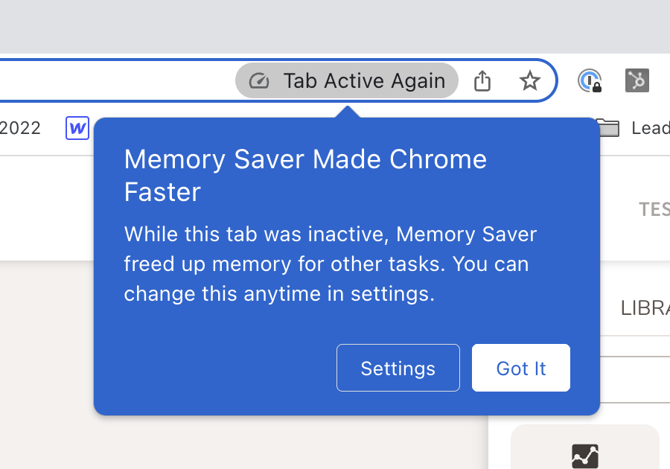Screen dimensions: 670x469
Task: Click inside the address bar
Action: pos(112,80)
